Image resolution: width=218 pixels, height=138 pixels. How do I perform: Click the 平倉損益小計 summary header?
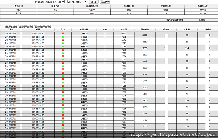tap(92, 7)
